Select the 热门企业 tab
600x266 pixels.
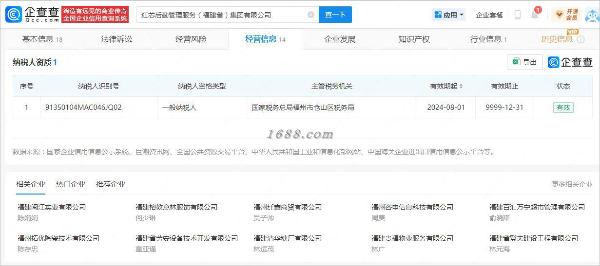click(71, 184)
